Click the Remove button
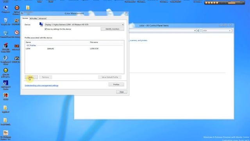Screen dimensions: 250x141 tap(45, 77)
